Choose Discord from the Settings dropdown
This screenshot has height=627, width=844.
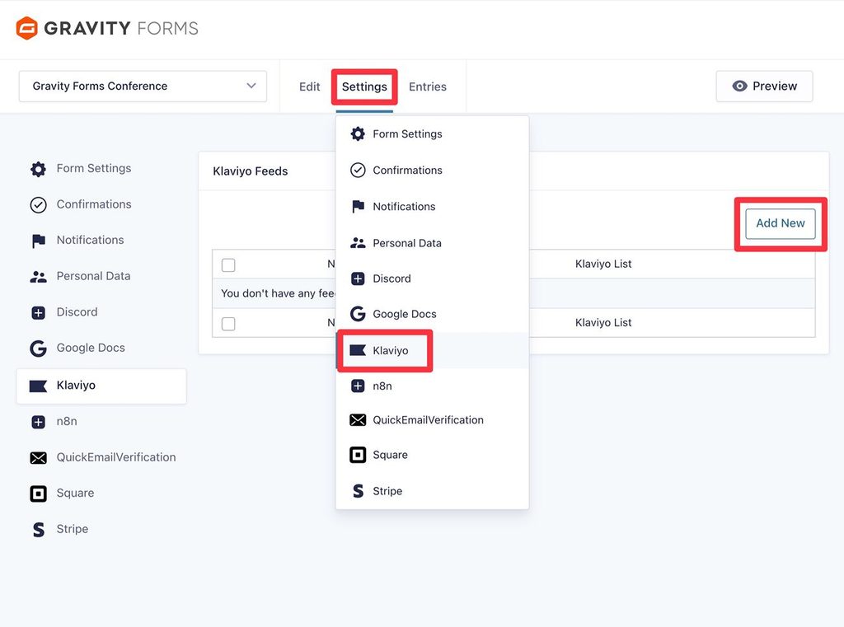(x=432, y=278)
